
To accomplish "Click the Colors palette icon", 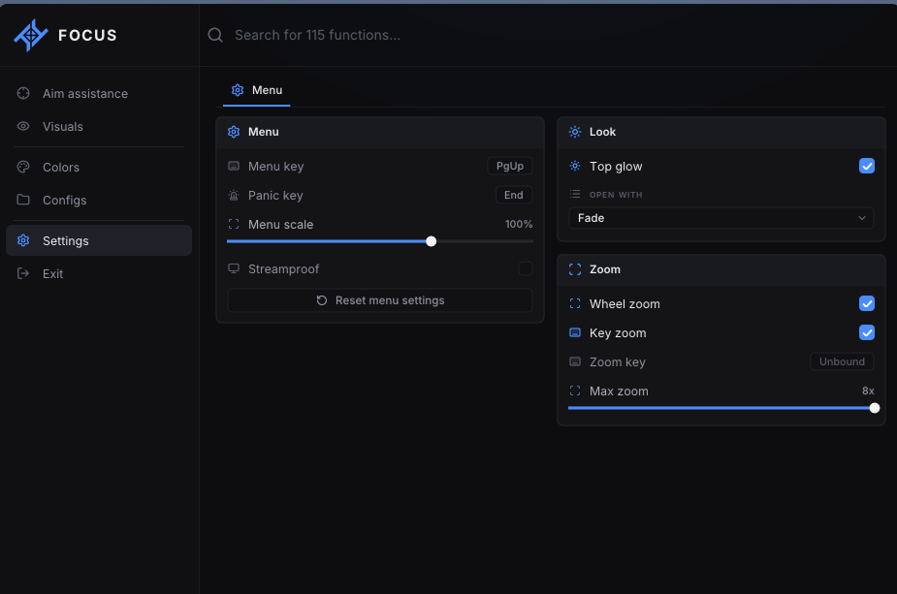I will pos(23,167).
